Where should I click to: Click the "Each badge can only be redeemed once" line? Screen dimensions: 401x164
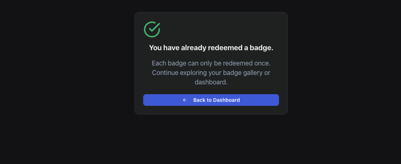(x=211, y=63)
